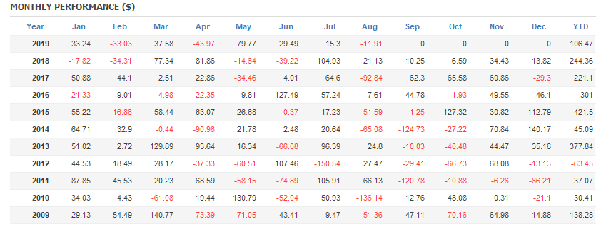The width and height of the screenshot is (606, 228).
Task: Click the Dec 2014 value 140.17
Action: 539,130
